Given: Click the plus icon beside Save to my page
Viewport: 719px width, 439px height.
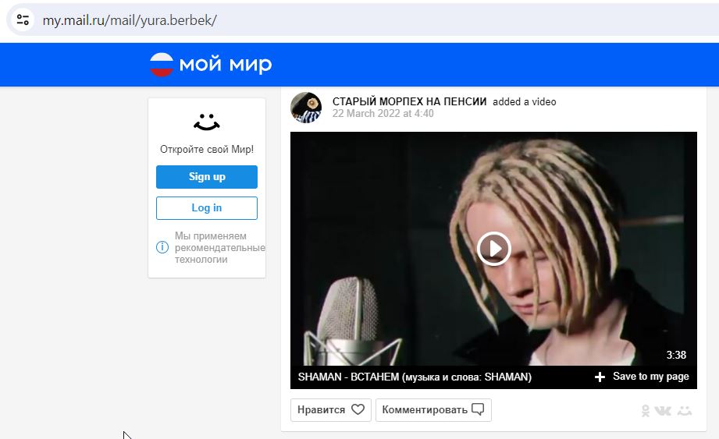Looking at the screenshot, I should click(x=600, y=377).
